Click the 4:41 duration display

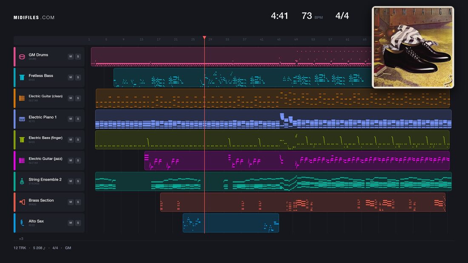pyautogui.click(x=280, y=16)
